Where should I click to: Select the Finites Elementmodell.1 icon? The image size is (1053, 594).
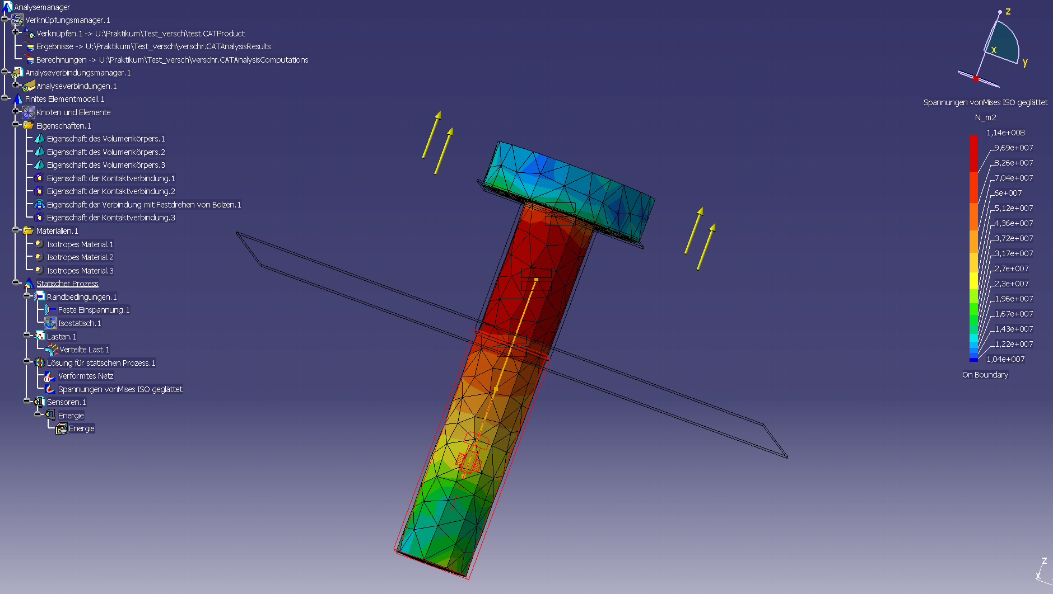[x=18, y=99]
